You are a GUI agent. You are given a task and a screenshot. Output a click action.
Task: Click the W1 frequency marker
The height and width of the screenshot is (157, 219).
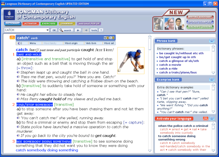(106, 38)
